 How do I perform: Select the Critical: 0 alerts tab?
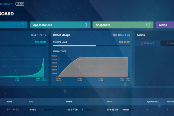[x=148, y=43]
